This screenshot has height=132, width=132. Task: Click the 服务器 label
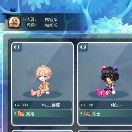(29, 20)
